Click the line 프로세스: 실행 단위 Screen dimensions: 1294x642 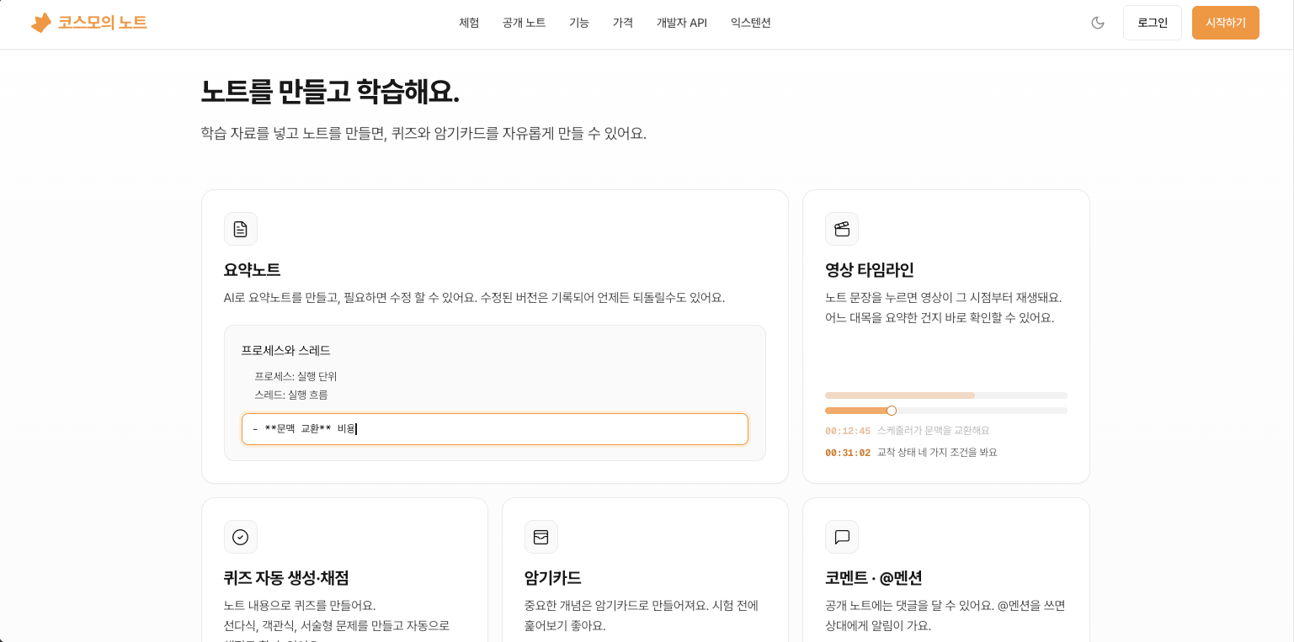point(296,376)
